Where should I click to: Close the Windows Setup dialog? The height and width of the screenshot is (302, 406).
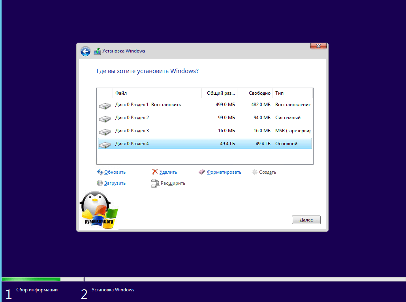coord(318,46)
